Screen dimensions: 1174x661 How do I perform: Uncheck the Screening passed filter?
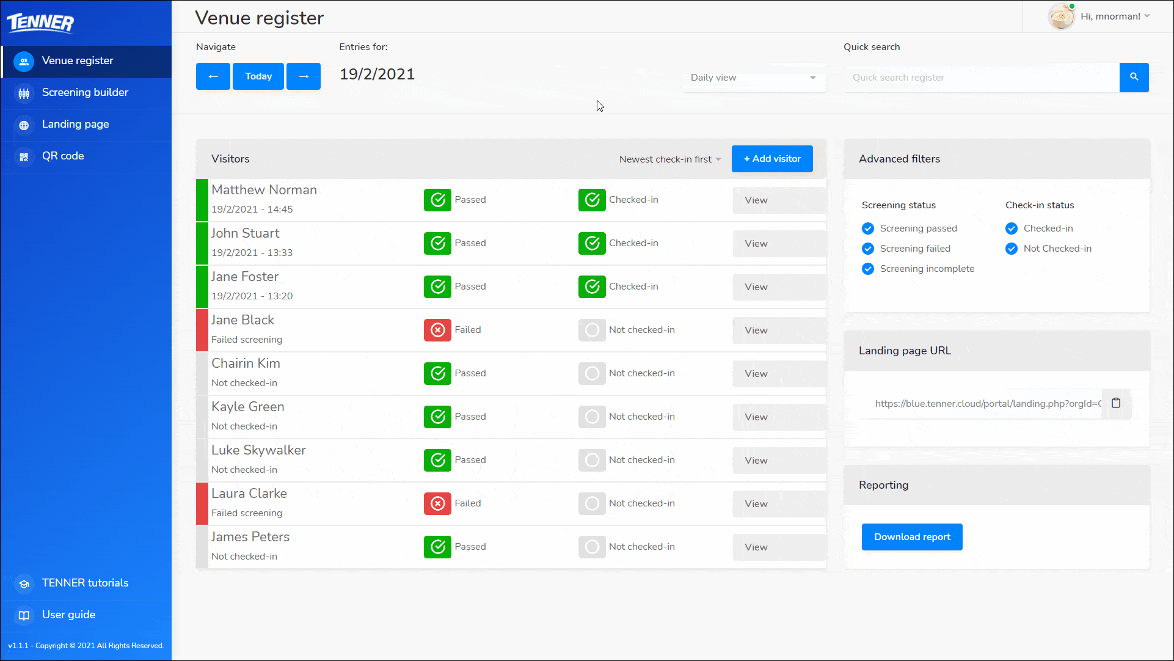pyautogui.click(x=867, y=228)
